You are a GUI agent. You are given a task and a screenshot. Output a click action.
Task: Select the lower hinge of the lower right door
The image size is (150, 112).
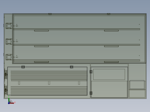(91, 93)
